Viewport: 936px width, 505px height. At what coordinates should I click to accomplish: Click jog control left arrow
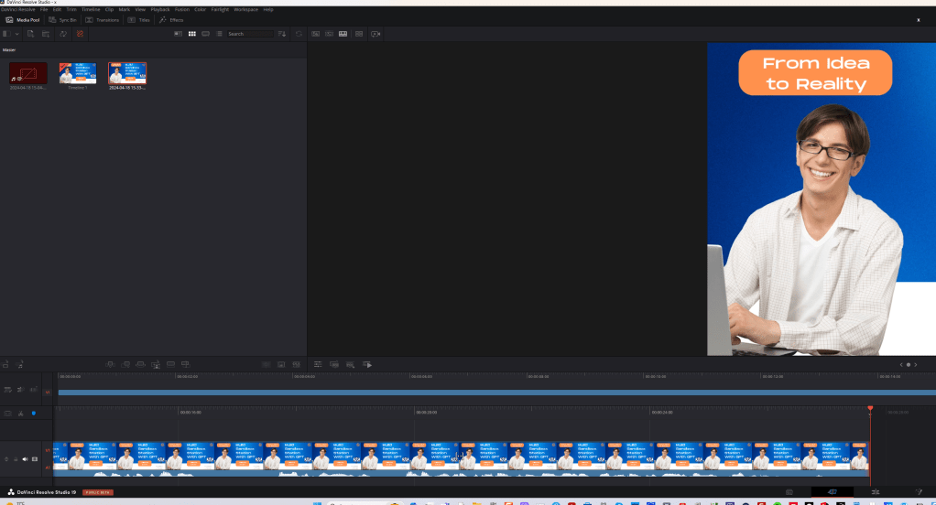(x=901, y=364)
